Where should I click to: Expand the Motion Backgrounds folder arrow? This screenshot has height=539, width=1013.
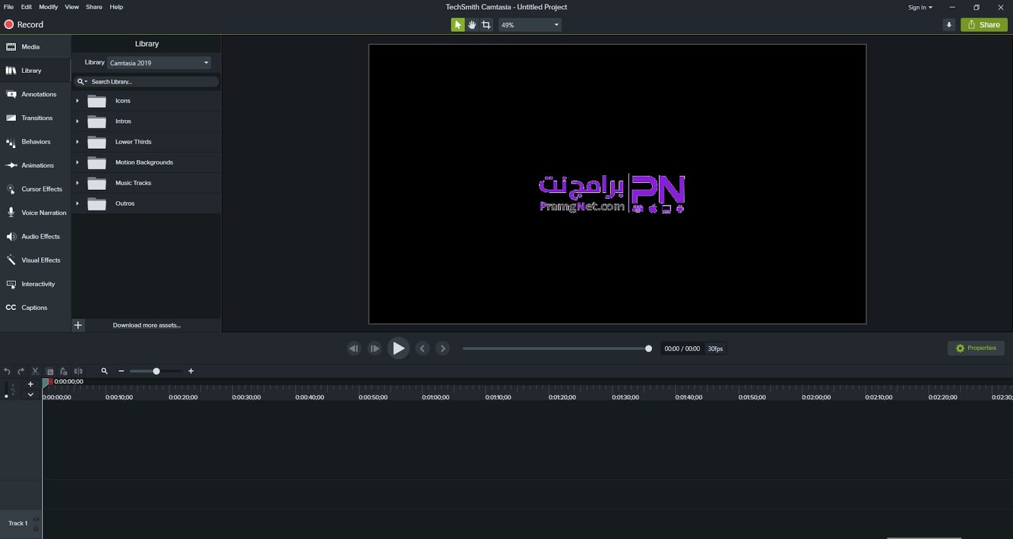coord(77,163)
